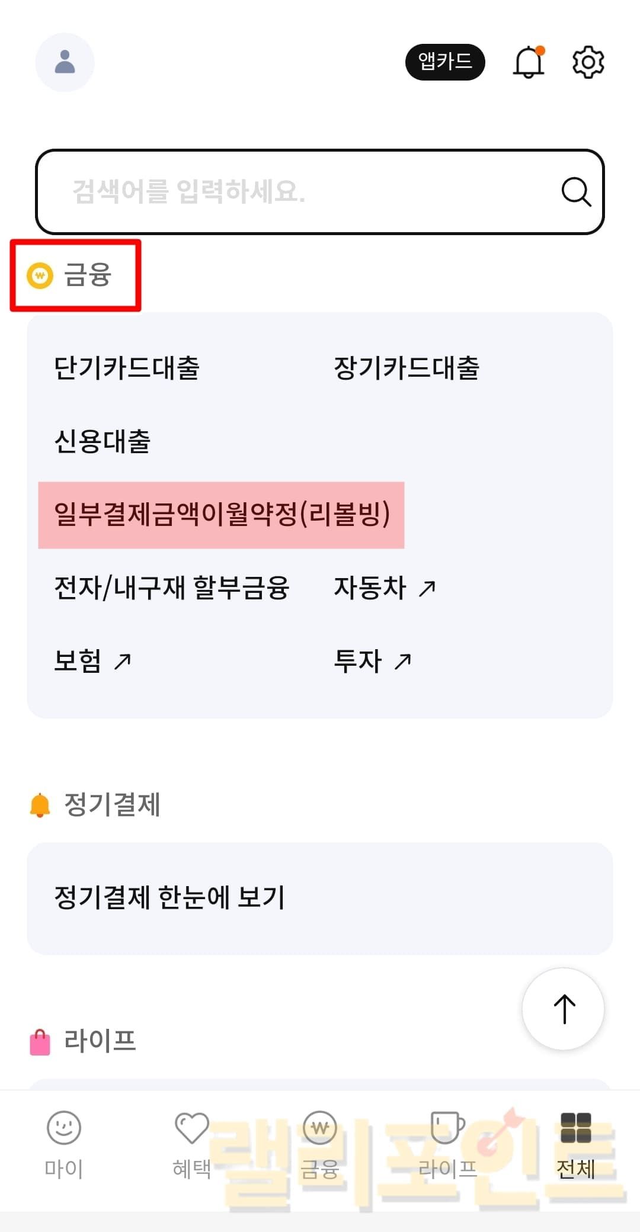640x1232 pixels.
Task: Open 단기카드대출 menu item
Action: coord(127,368)
